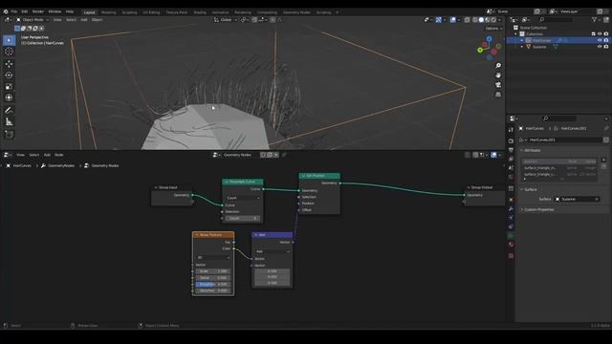Select the Scale tool in viewport toolbar
Image resolution: width=612 pixels, height=344 pixels.
(9, 86)
